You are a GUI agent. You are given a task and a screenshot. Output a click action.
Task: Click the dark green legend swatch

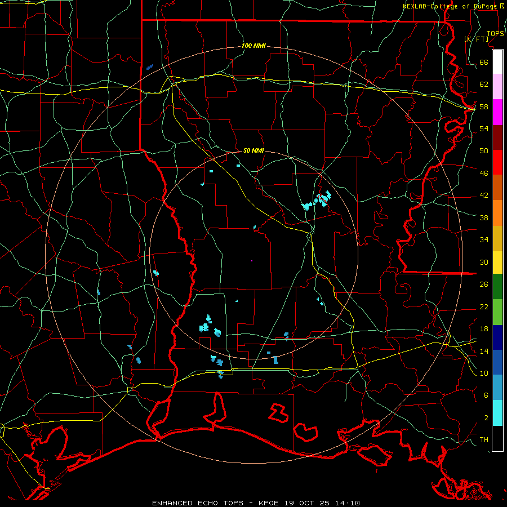[x=497, y=287]
